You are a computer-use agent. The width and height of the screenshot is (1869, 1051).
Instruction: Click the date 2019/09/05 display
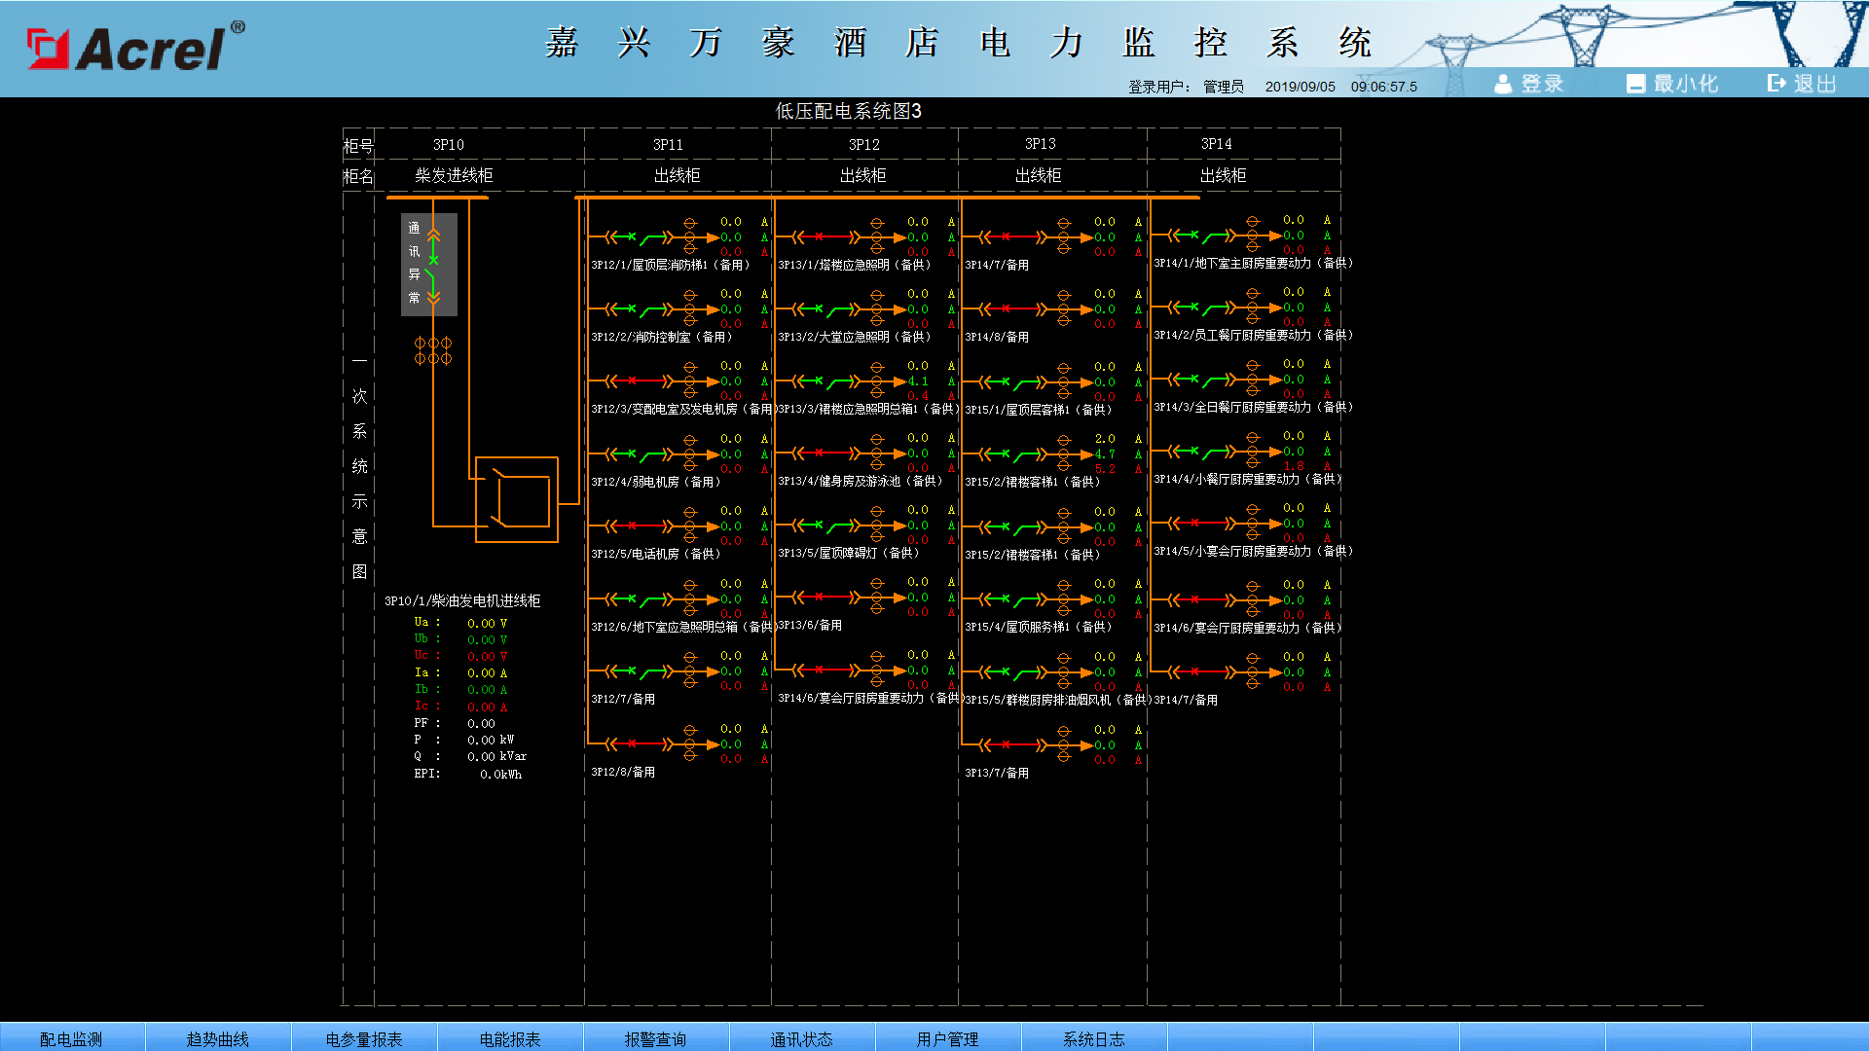1300,87
